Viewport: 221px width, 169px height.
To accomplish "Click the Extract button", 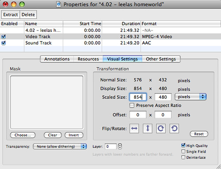I will point(11,15).
